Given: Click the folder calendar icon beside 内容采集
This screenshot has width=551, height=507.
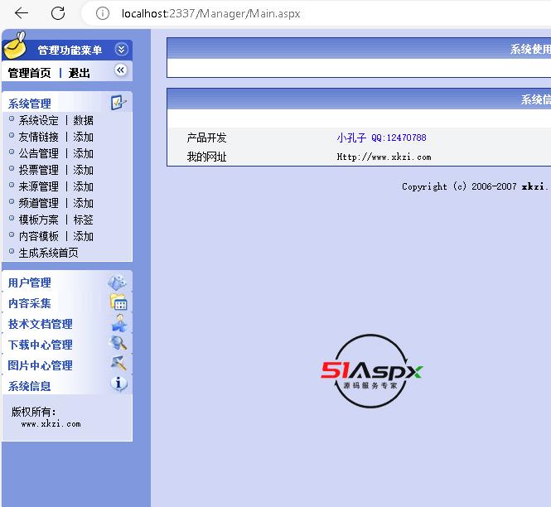Looking at the screenshot, I should pyautogui.click(x=118, y=302).
